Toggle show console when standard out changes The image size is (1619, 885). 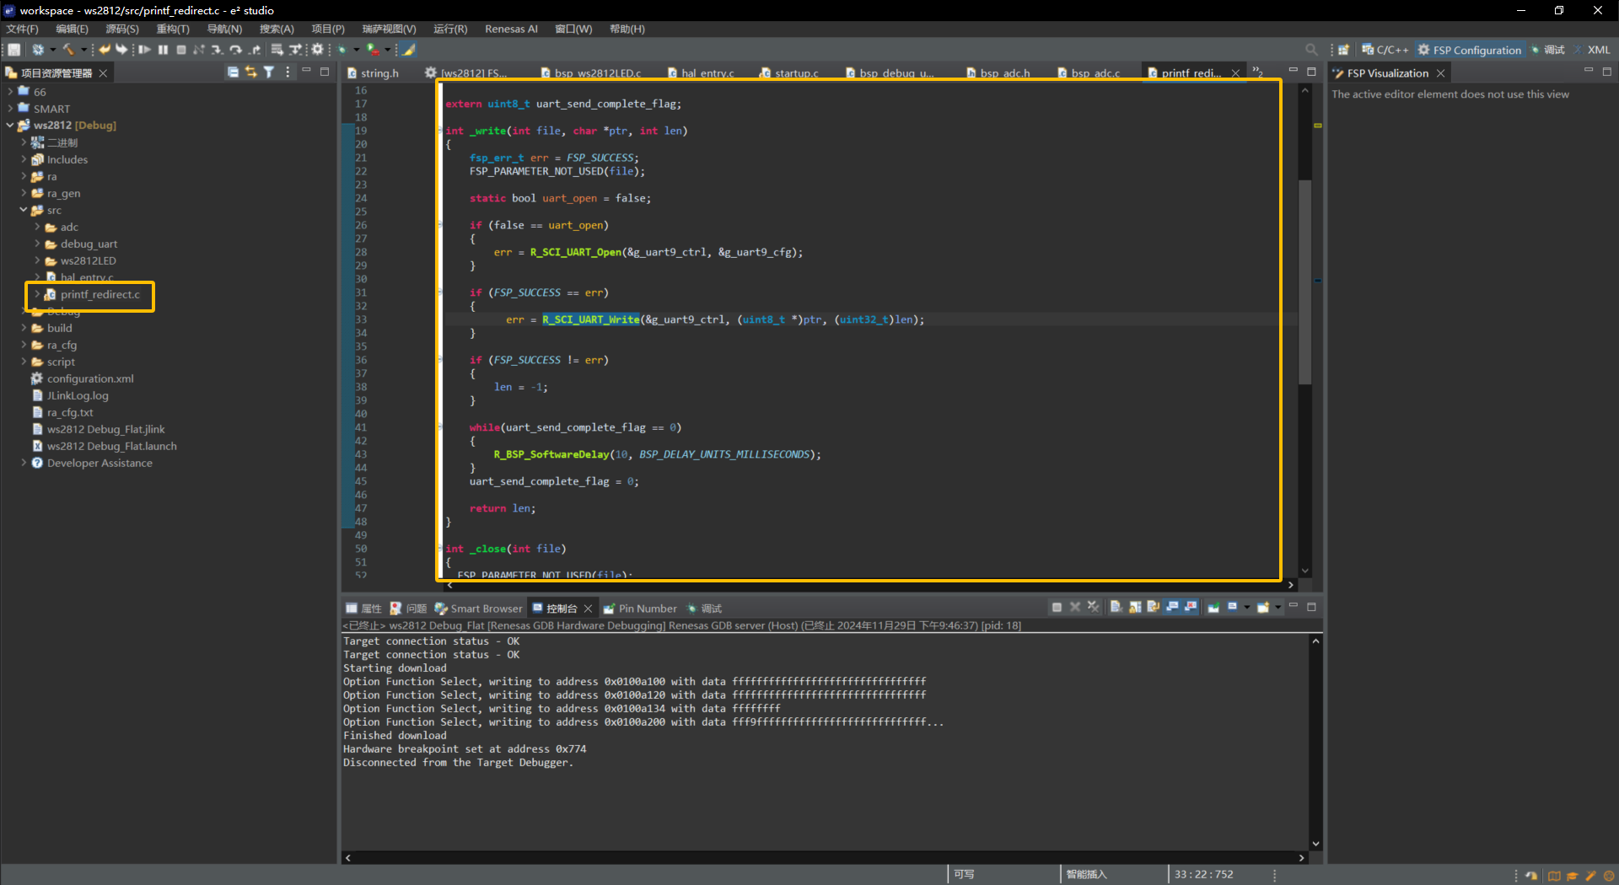click(1172, 608)
